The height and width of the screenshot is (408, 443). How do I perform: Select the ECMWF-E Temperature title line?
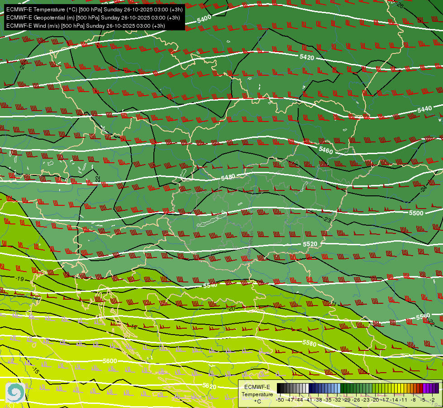95,10
